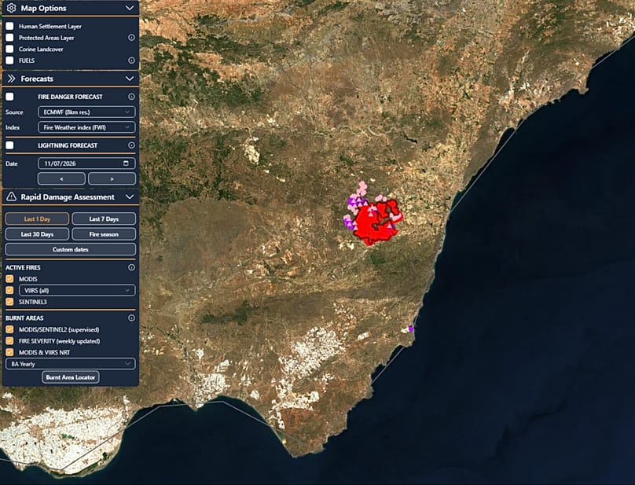Open VIIRS (all) dropdown
The image size is (635, 485).
[x=77, y=290]
